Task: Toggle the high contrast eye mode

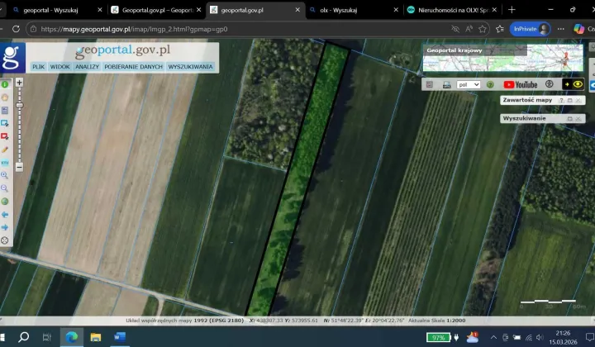Action: coord(578,84)
